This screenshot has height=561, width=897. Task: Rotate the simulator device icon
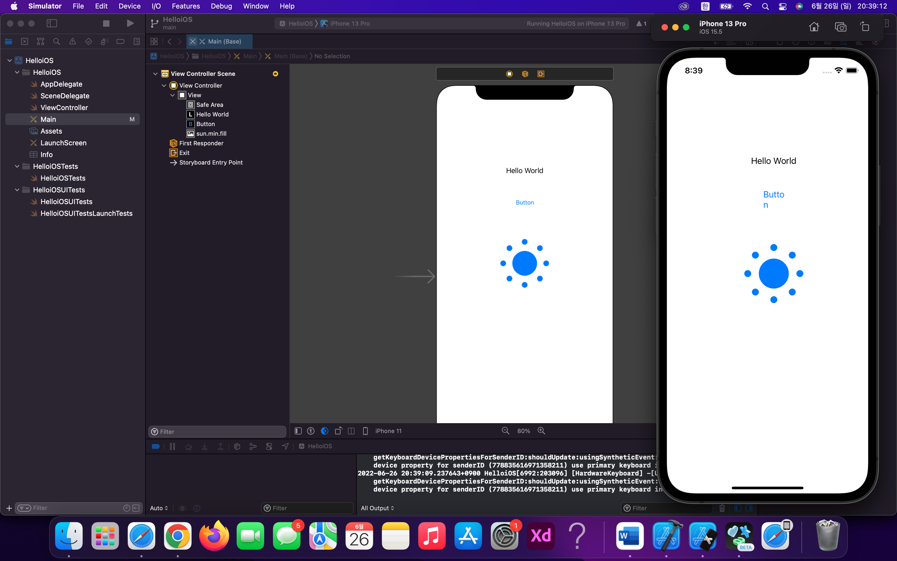(865, 27)
